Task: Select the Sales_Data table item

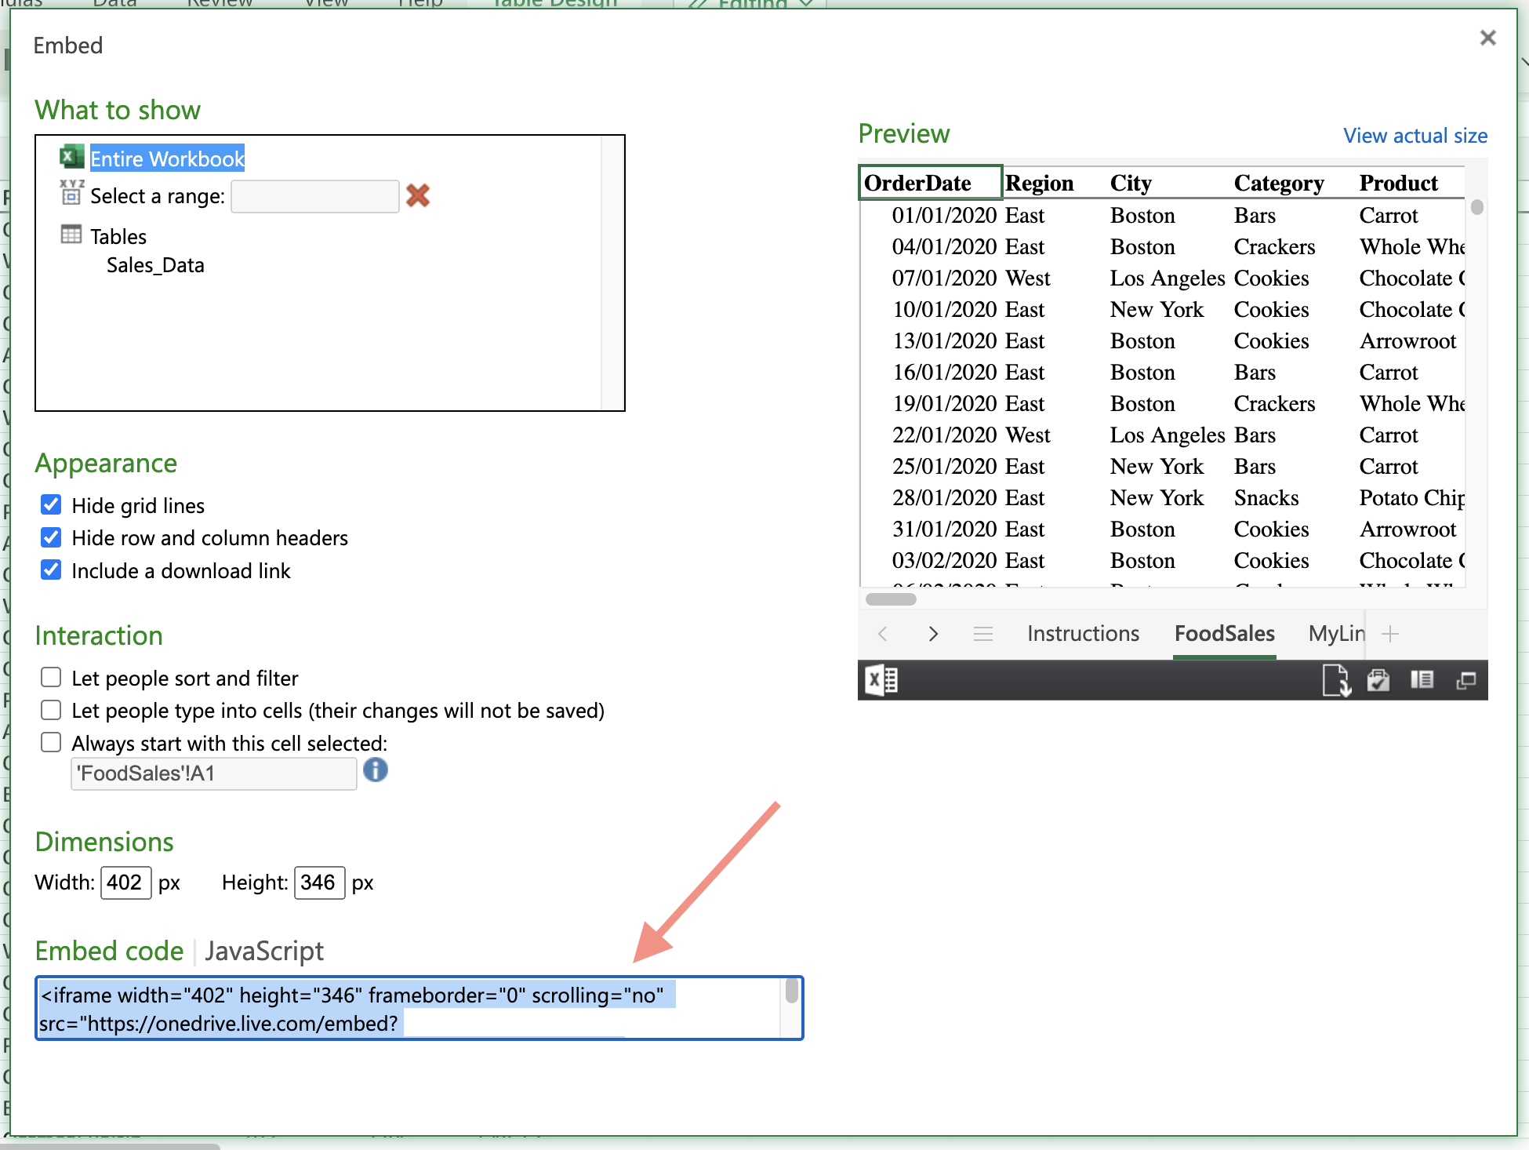Action: pyautogui.click(x=155, y=265)
